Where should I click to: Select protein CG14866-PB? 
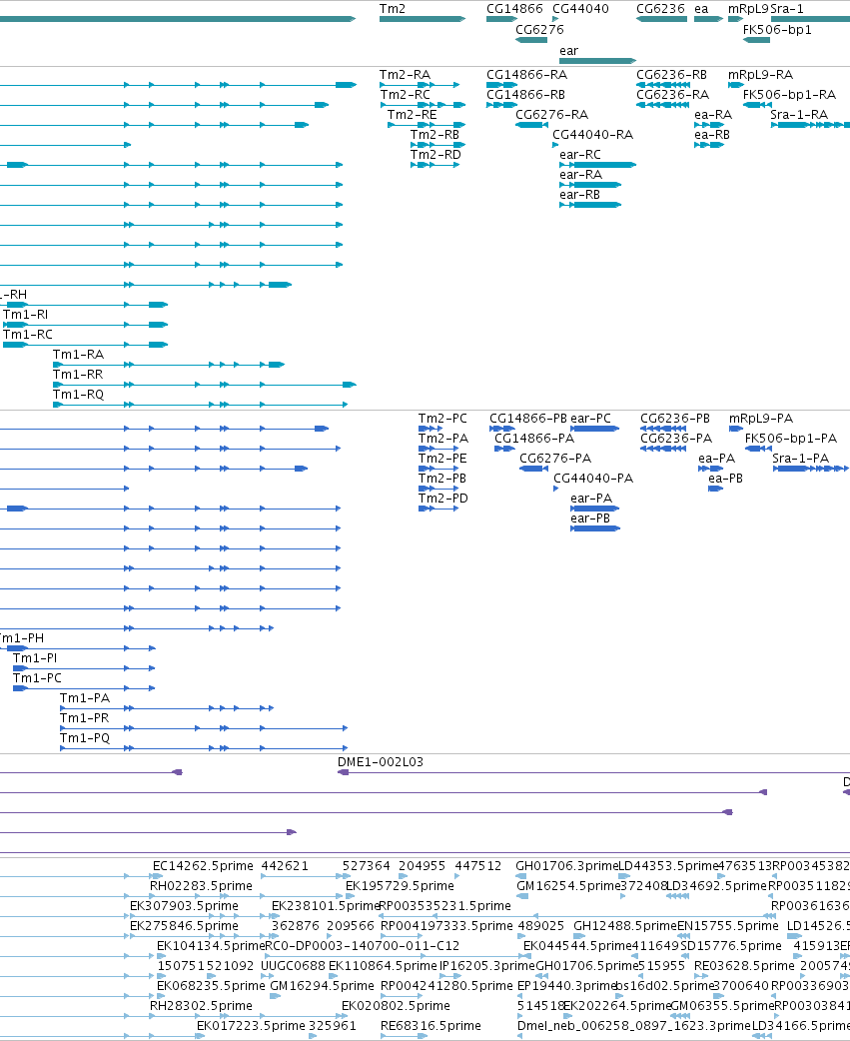[x=528, y=419]
